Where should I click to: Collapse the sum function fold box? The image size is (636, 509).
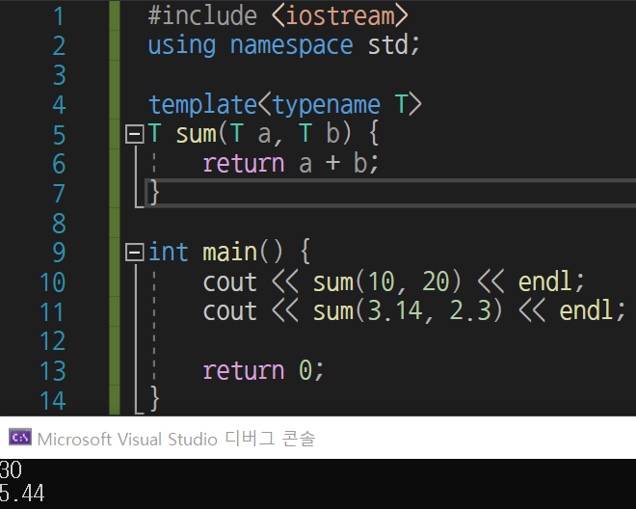[x=135, y=134]
